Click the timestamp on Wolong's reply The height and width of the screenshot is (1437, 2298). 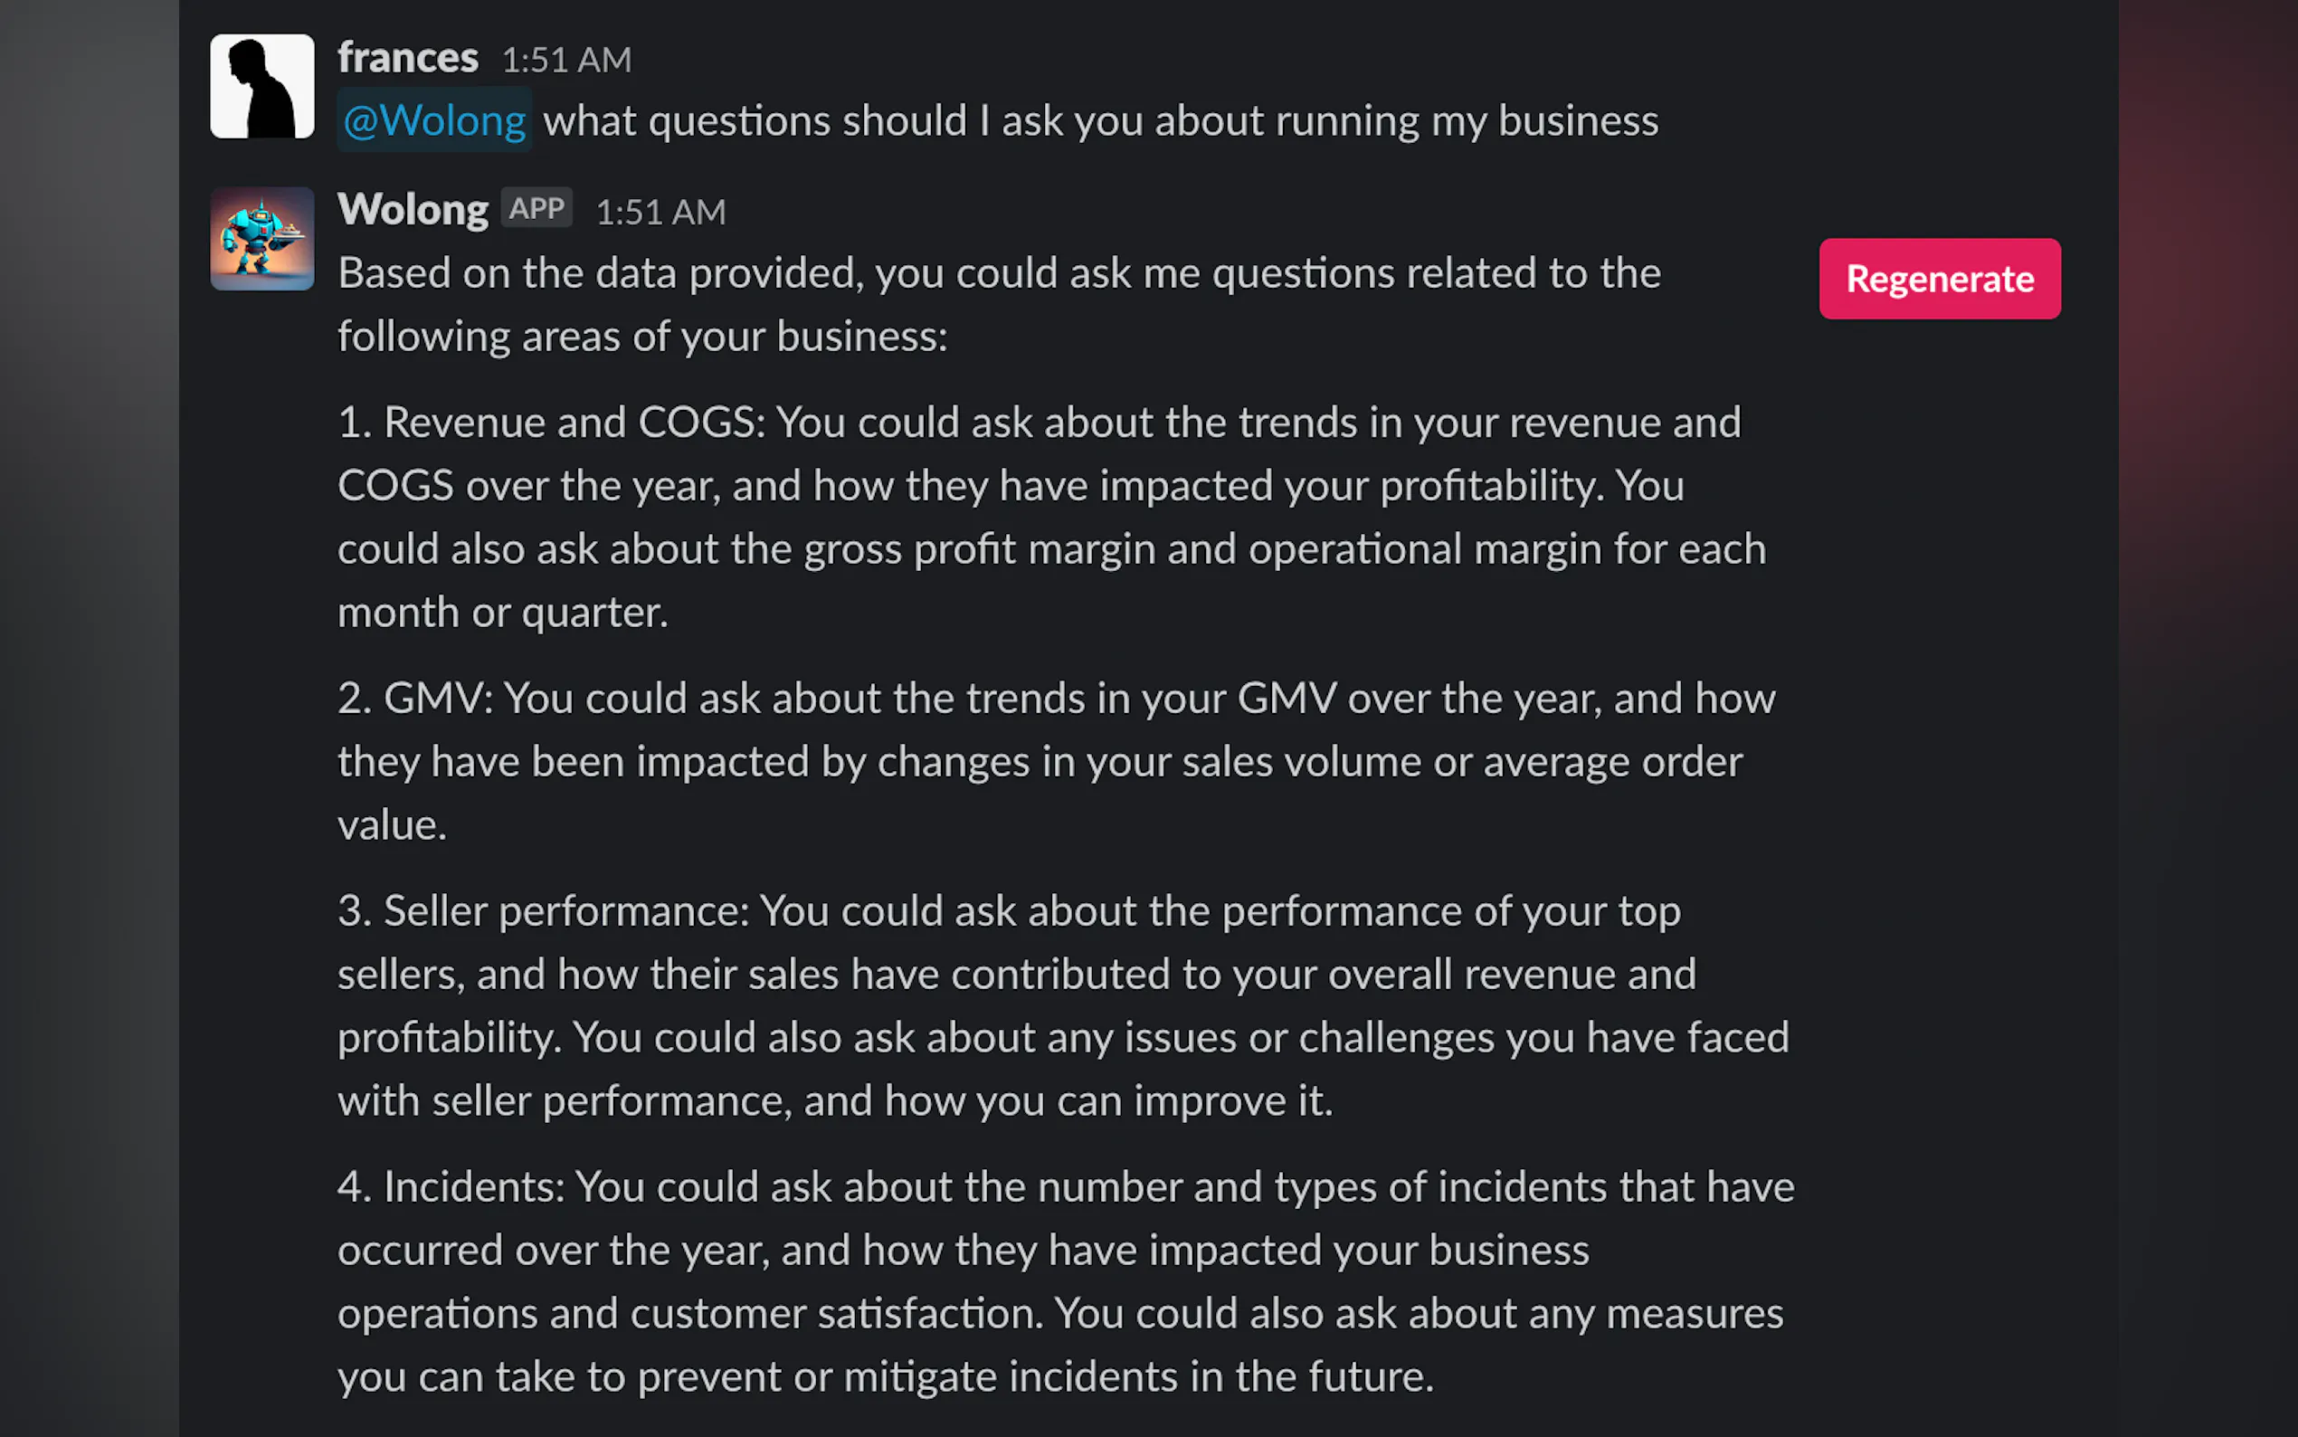coord(660,212)
